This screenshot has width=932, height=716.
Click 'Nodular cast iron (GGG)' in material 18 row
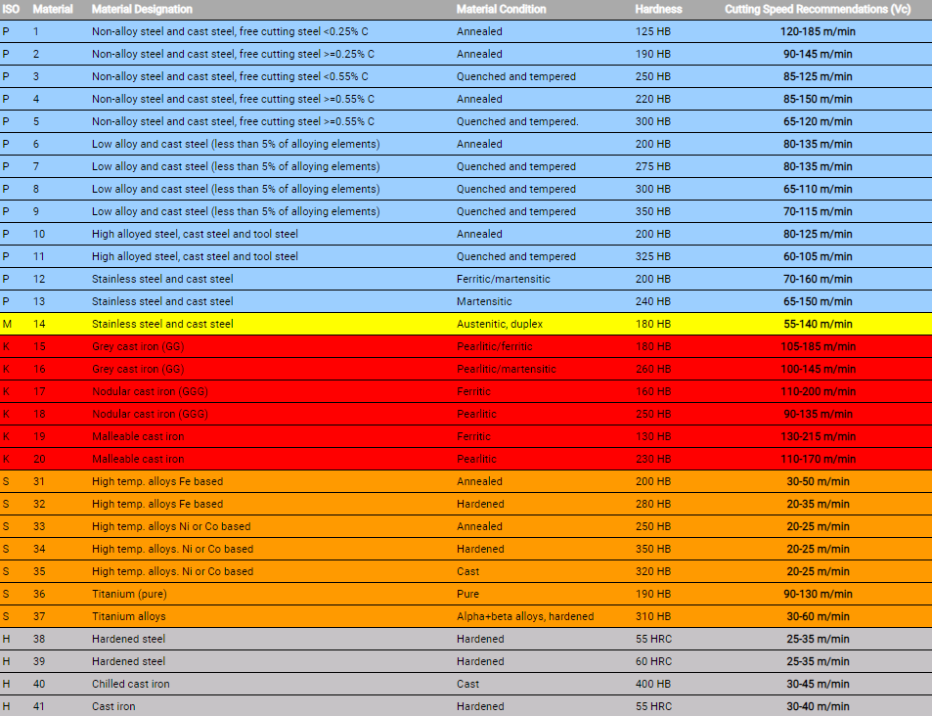(x=150, y=414)
